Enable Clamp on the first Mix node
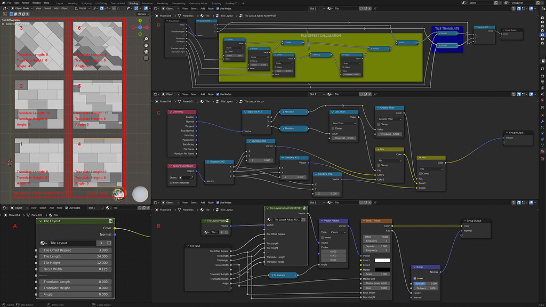The width and height of the screenshot is (546, 307). (x=379, y=165)
